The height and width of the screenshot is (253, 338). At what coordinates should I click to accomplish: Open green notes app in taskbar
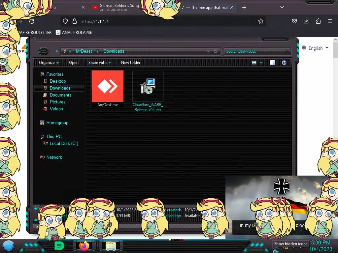click(59, 246)
